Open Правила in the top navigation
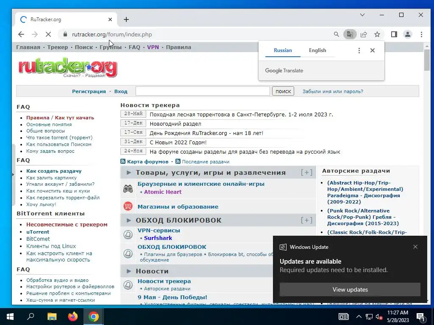Screen dimensions: 434x325 tap(178, 47)
